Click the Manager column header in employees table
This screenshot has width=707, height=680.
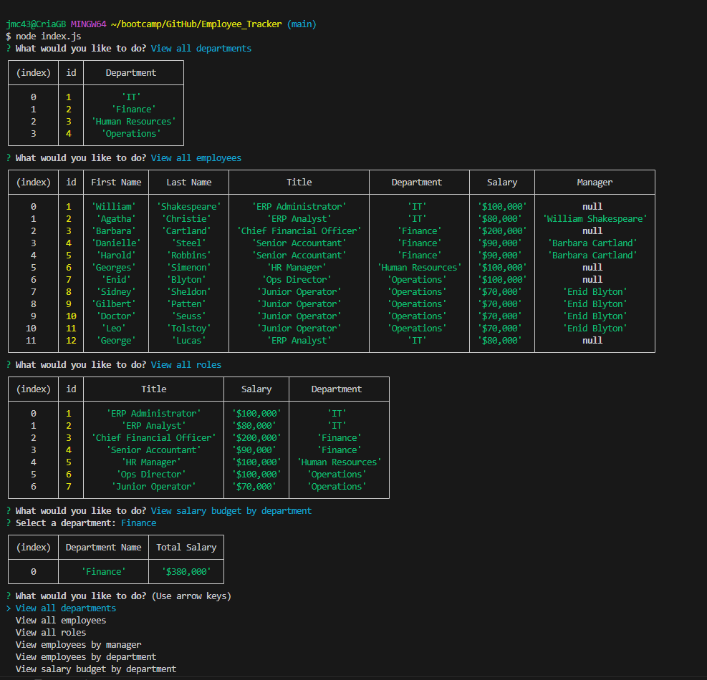pyautogui.click(x=595, y=182)
